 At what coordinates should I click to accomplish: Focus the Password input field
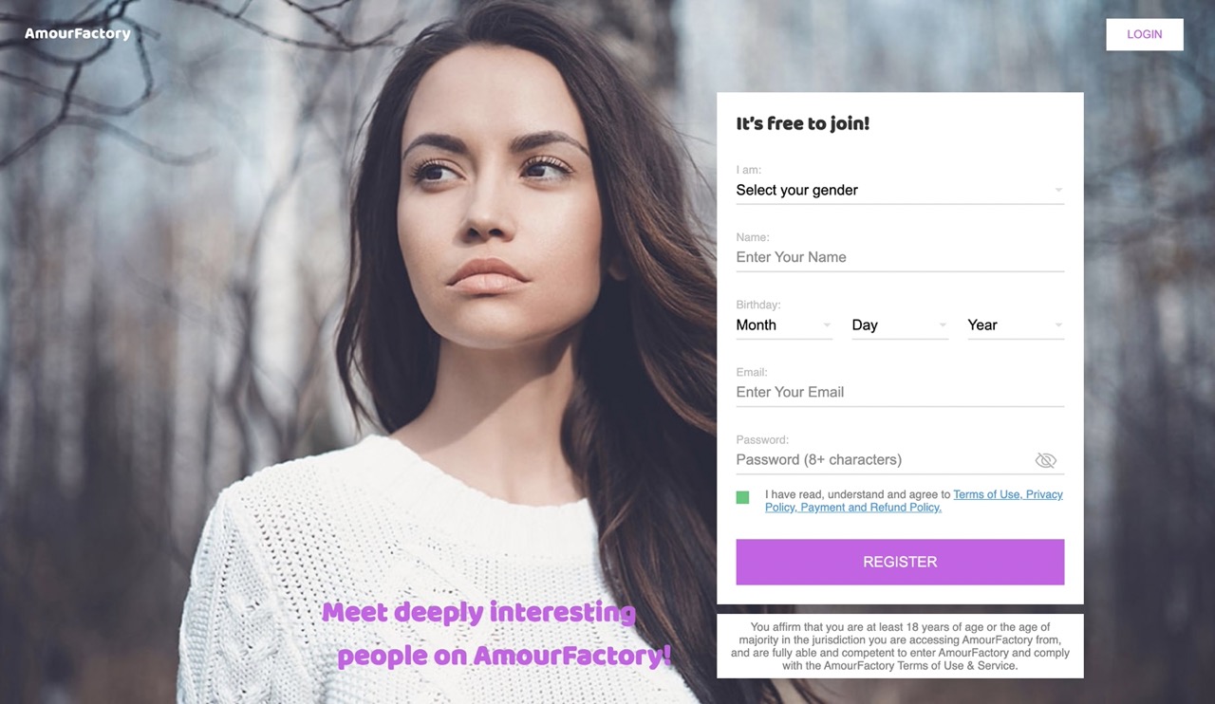(883, 459)
